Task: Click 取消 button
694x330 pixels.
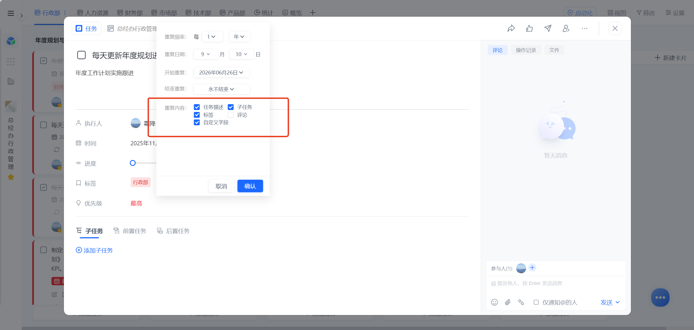Action: point(221,186)
